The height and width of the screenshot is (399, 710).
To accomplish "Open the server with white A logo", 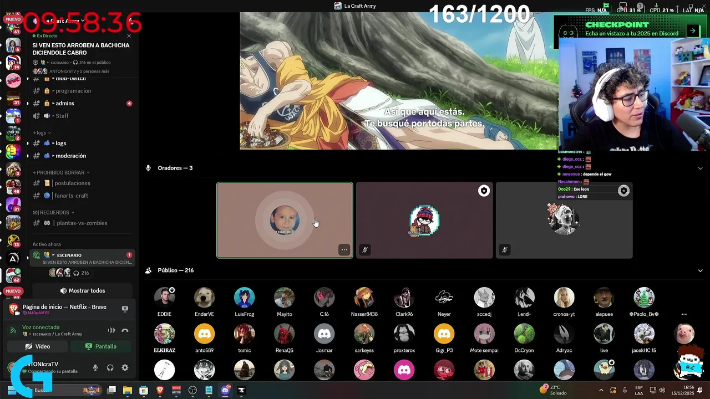I will point(13,258).
